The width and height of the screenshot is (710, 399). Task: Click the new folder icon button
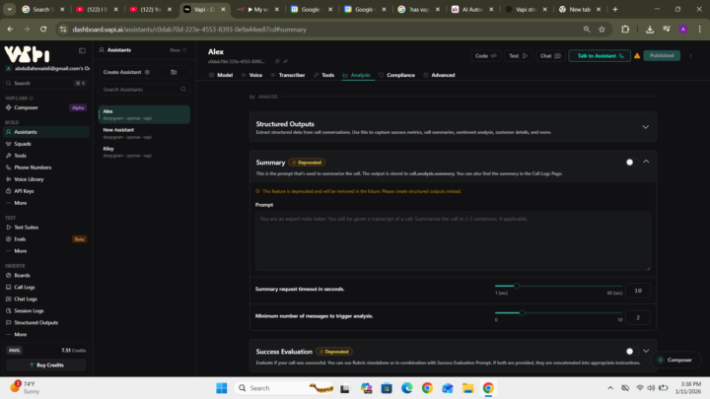(174, 72)
